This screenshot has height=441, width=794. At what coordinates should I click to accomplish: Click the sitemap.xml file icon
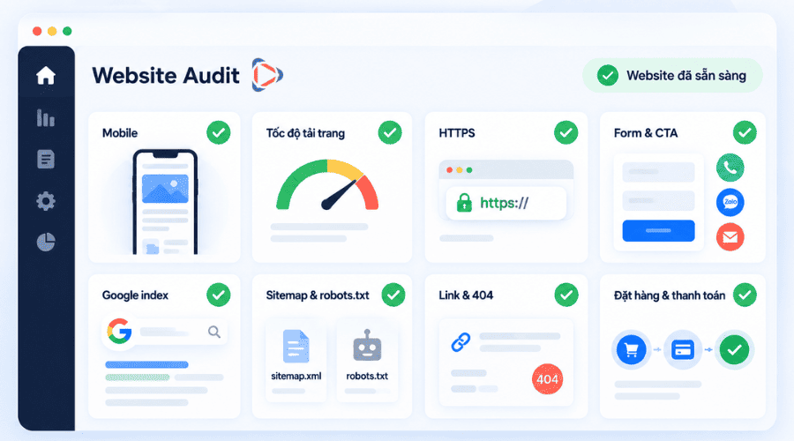[x=296, y=347]
